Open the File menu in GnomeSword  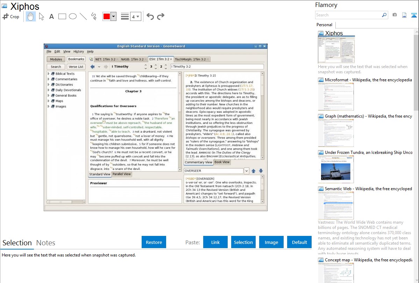tap(49, 52)
